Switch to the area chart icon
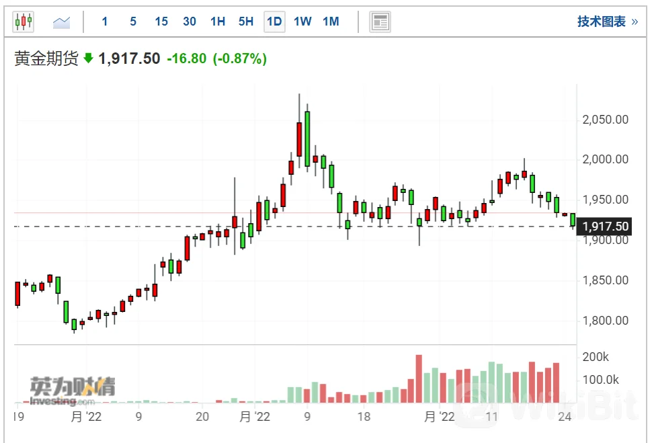This screenshot has width=650, height=443. tap(61, 22)
